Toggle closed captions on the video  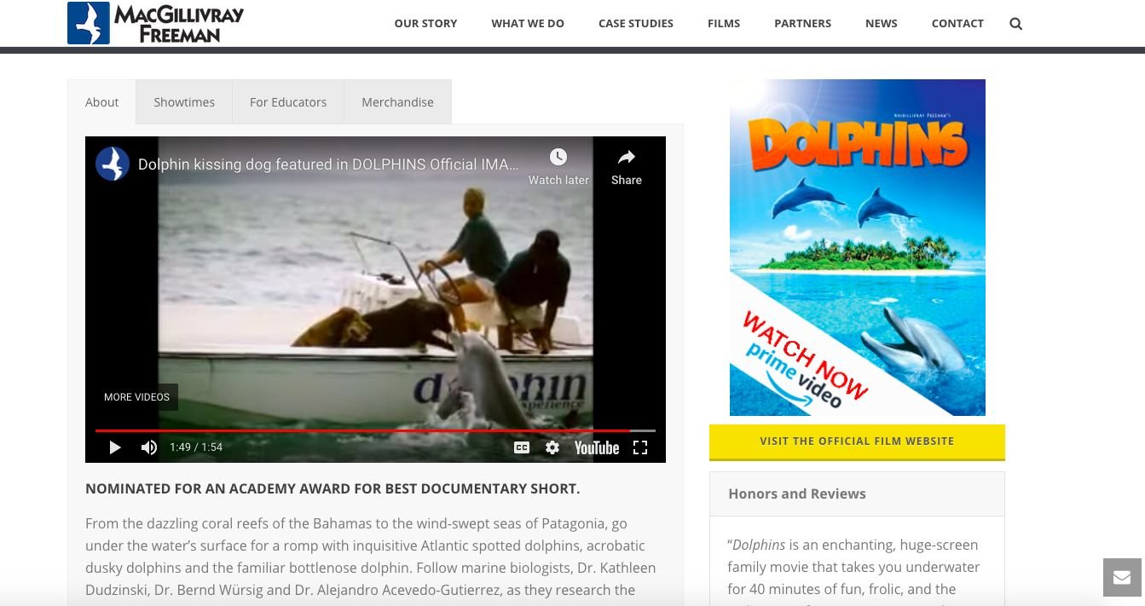tap(522, 447)
